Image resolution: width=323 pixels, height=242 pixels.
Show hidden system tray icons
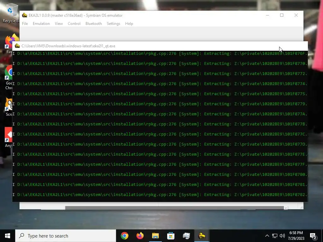click(267, 236)
